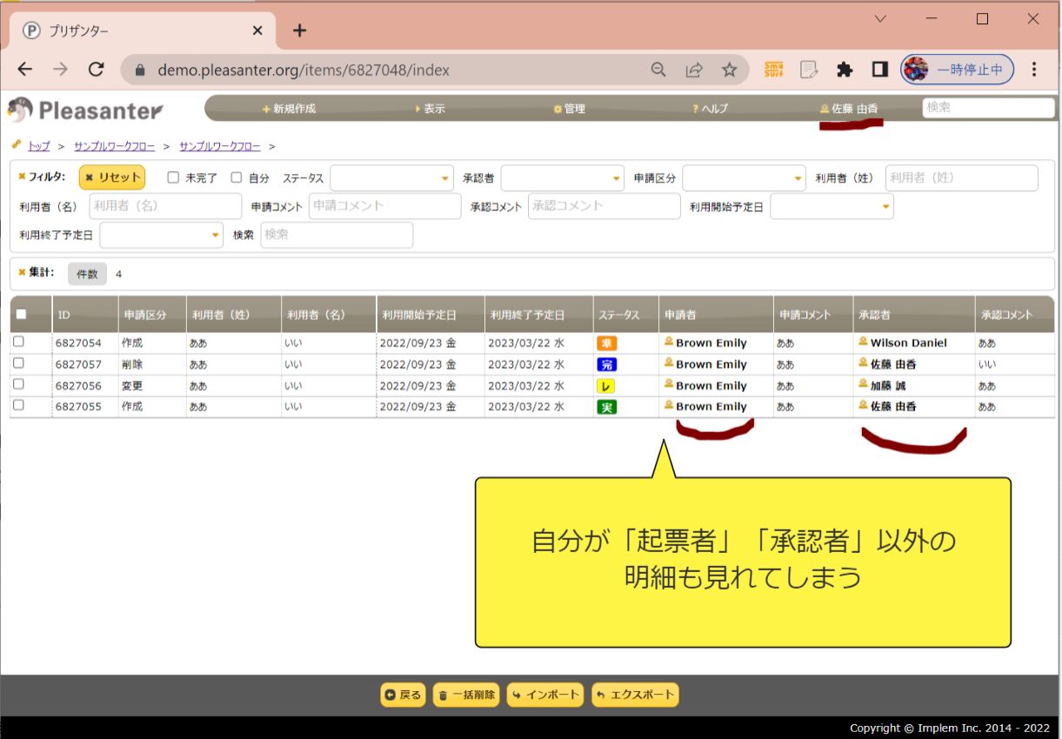Check the row checkbox for ID 6827054
This screenshot has width=1062, height=739.
click(x=19, y=343)
